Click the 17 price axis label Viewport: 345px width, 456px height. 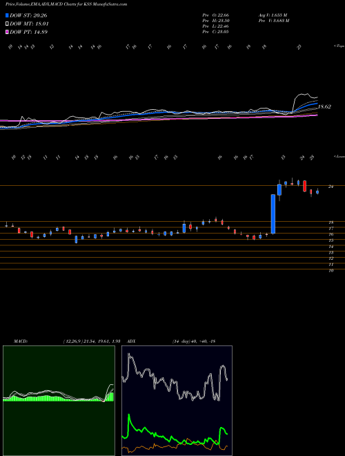(x=331, y=228)
